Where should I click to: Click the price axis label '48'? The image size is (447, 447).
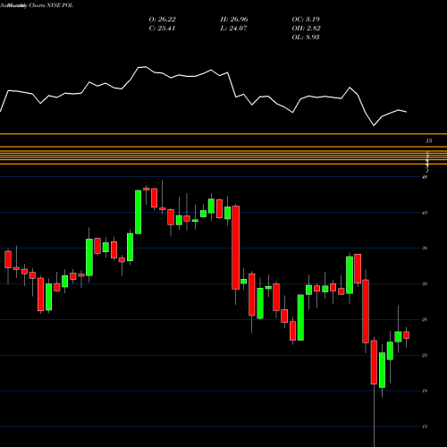point(425,177)
